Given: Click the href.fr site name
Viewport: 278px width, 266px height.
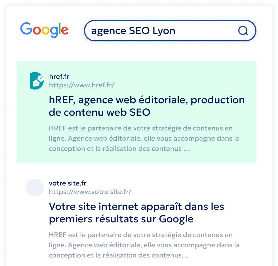Looking at the screenshot, I should [x=59, y=77].
